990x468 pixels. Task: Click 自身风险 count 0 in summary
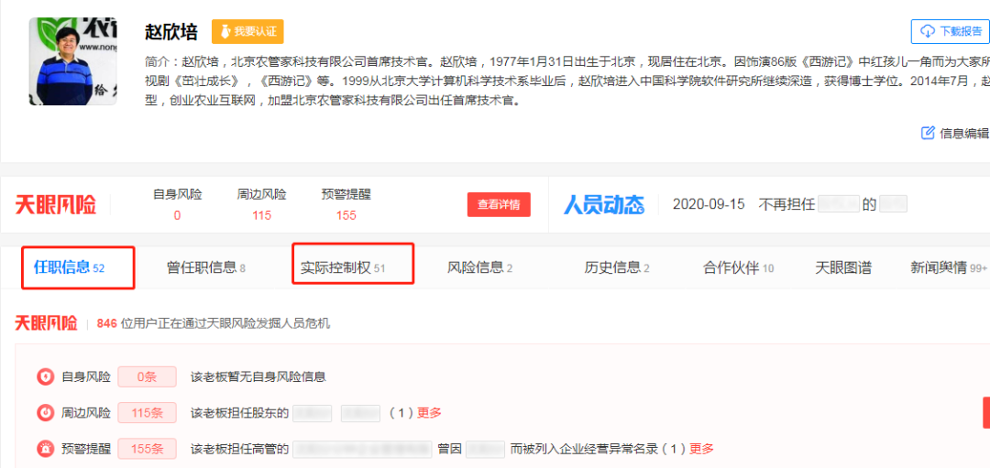[x=177, y=215]
